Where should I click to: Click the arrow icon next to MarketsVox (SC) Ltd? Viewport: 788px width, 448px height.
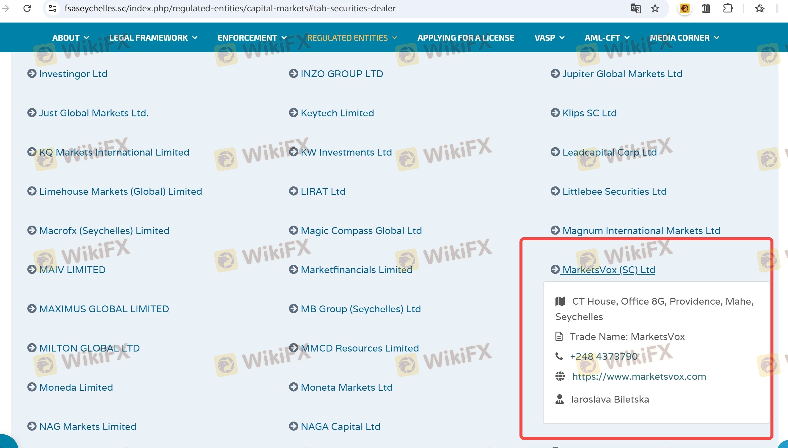[555, 270]
